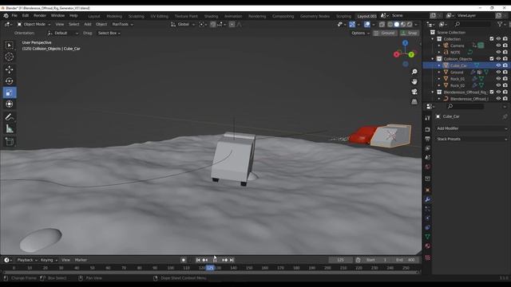Open the Object Data properties triangle tab

coord(428,237)
